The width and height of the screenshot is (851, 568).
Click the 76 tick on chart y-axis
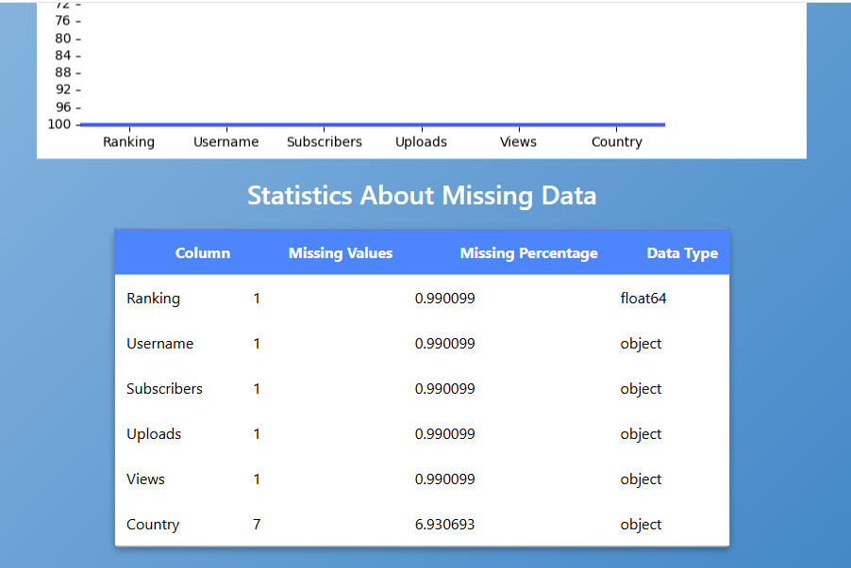point(63,21)
